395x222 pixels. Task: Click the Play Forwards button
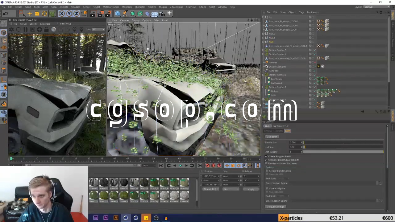[180, 166]
